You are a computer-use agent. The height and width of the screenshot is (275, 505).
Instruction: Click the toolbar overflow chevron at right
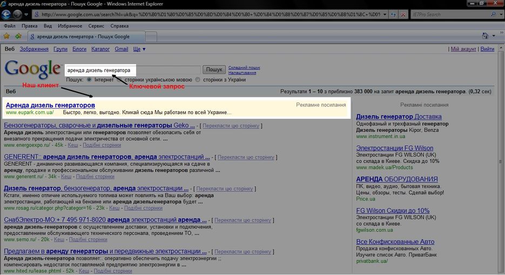pos(501,33)
